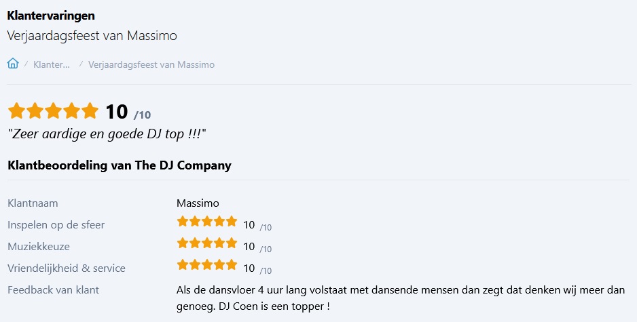Screen dimensions: 637x322
Task: Click the Vriendelijkheid & service star rating
Action: (x=207, y=265)
